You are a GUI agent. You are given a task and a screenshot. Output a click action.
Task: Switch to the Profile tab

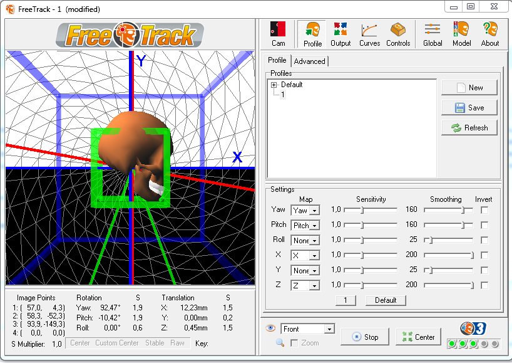click(277, 60)
